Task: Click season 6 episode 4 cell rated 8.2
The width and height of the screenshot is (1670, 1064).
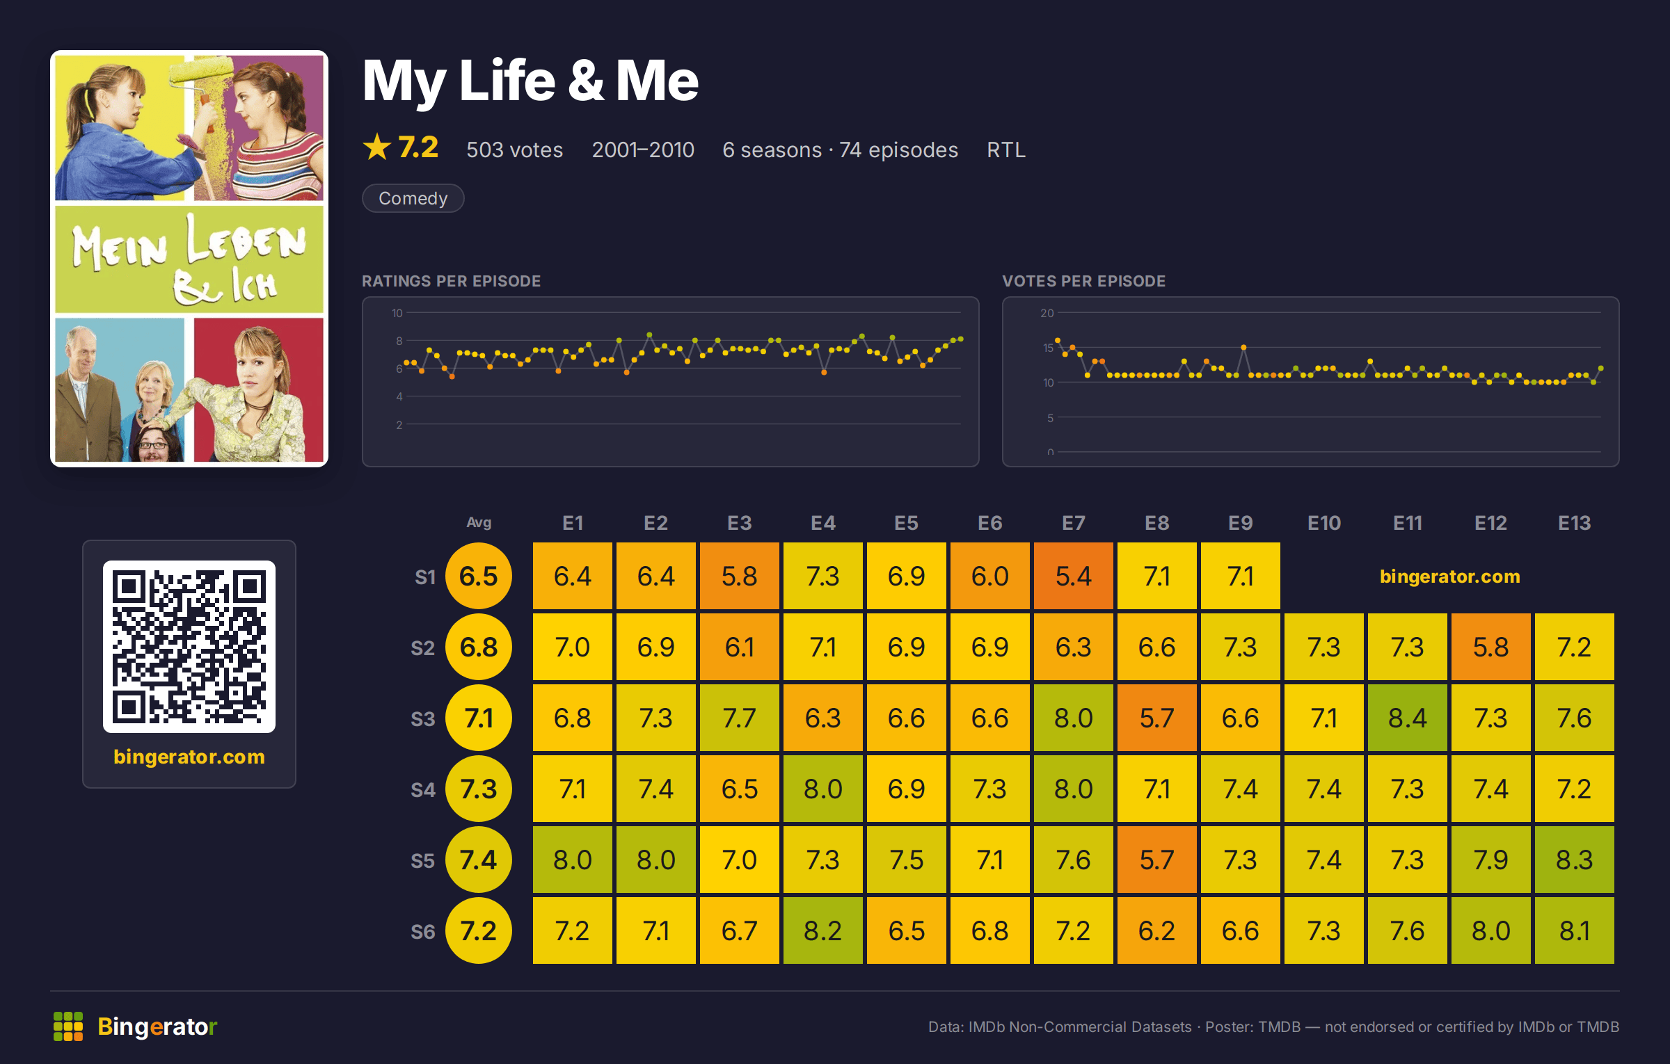Action: 823,931
